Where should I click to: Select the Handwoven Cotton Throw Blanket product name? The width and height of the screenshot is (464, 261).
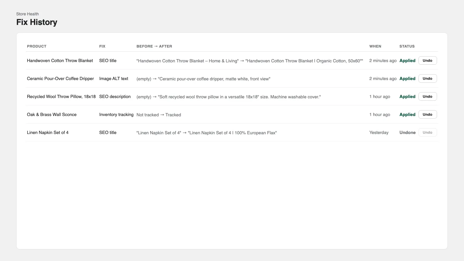(60, 61)
